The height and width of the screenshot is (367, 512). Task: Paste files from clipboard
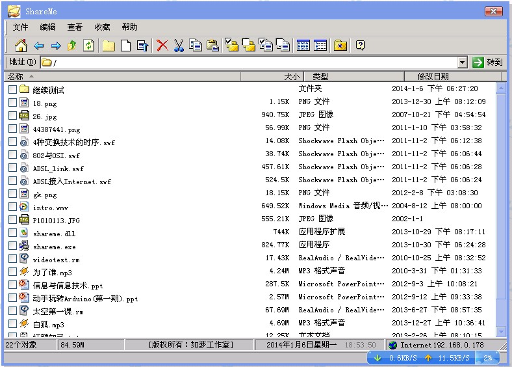pyautogui.click(x=213, y=46)
